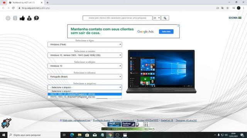
Task: Bookmark this page with the star icon
Action: (227, 8)
